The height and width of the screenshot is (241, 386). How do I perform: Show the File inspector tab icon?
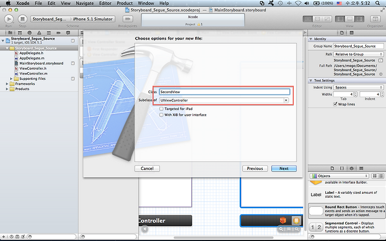pos(342,33)
